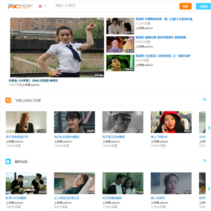Open the hot video thumbnail lasting 20:57
Image resolution: width=211 pixels, height=211 pixels.
click(74, 122)
